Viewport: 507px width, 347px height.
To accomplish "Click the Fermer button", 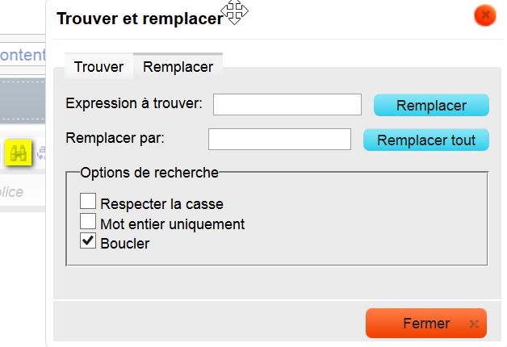I will 425,324.
